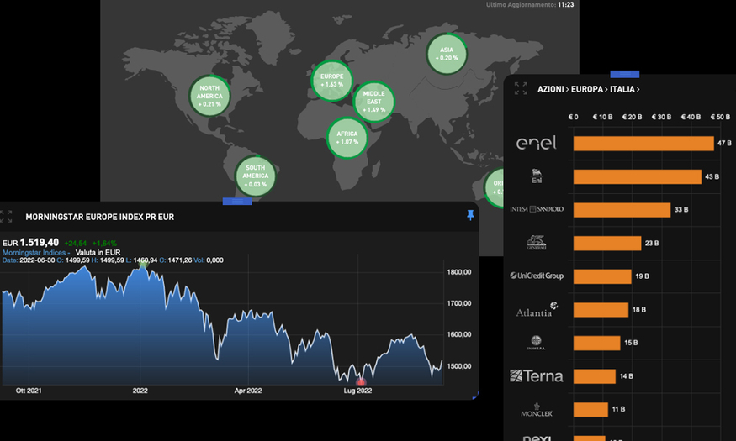
Task: Click the MORNINGSTAR EUROPE INDEX PR EUR title
Action: pyautogui.click(x=99, y=217)
